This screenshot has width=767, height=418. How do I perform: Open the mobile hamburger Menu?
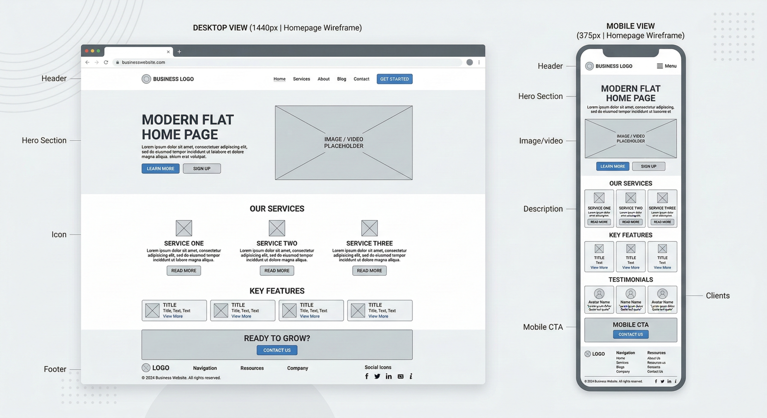click(x=666, y=66)
